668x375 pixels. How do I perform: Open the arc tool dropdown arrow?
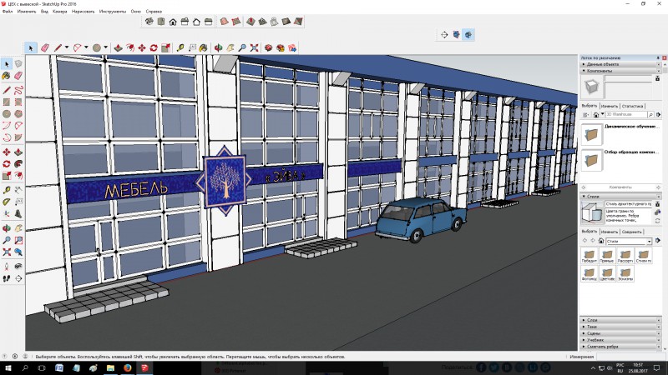point(88,47)
